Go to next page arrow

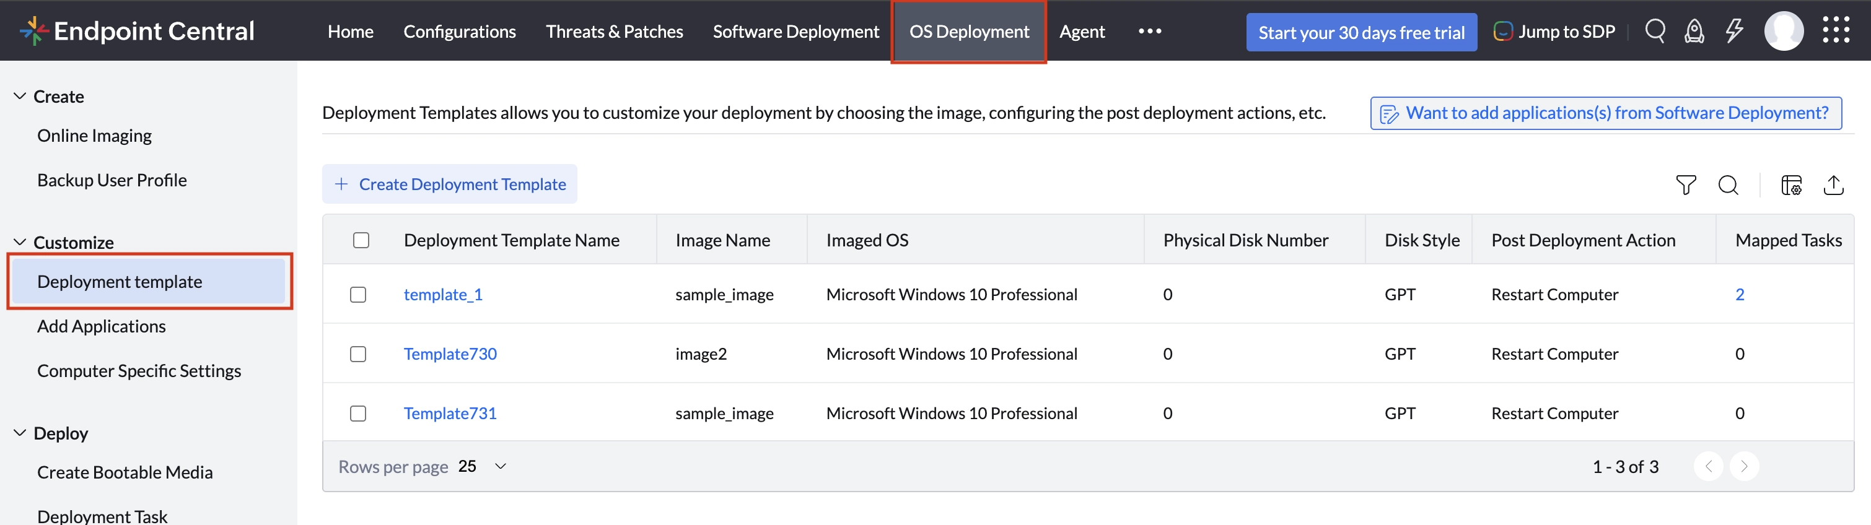(1744, 466)
